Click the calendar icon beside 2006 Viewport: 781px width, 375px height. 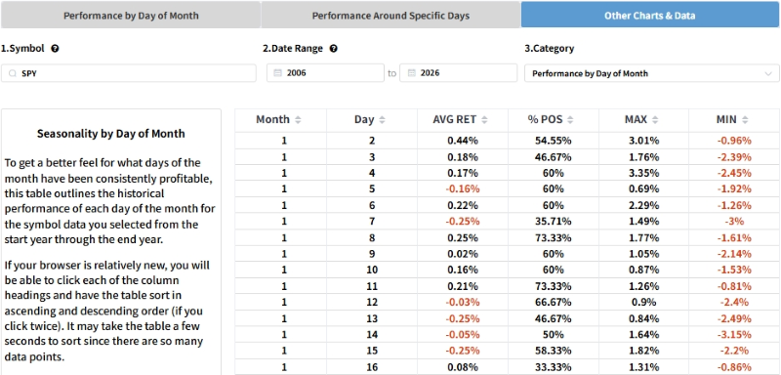click(x=277, y=73)
